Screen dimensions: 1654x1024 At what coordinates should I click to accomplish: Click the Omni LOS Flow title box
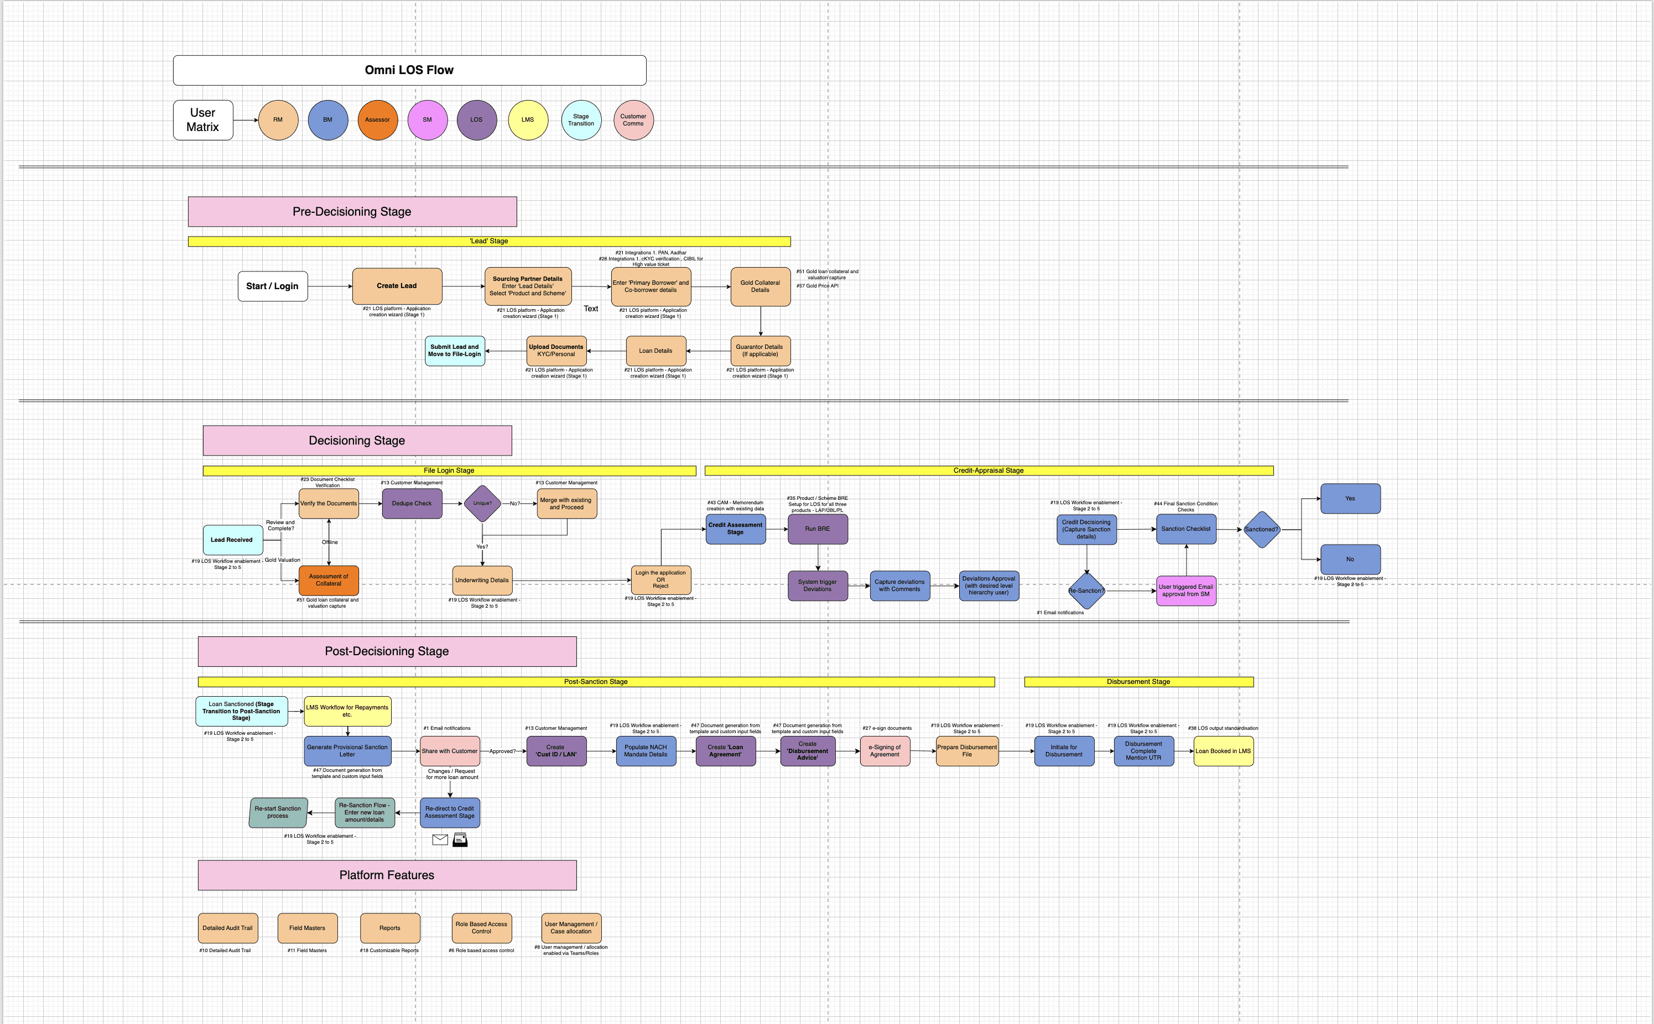pos(409,70)
